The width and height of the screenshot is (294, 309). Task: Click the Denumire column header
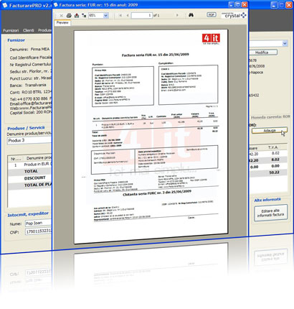tap(38, 158)
